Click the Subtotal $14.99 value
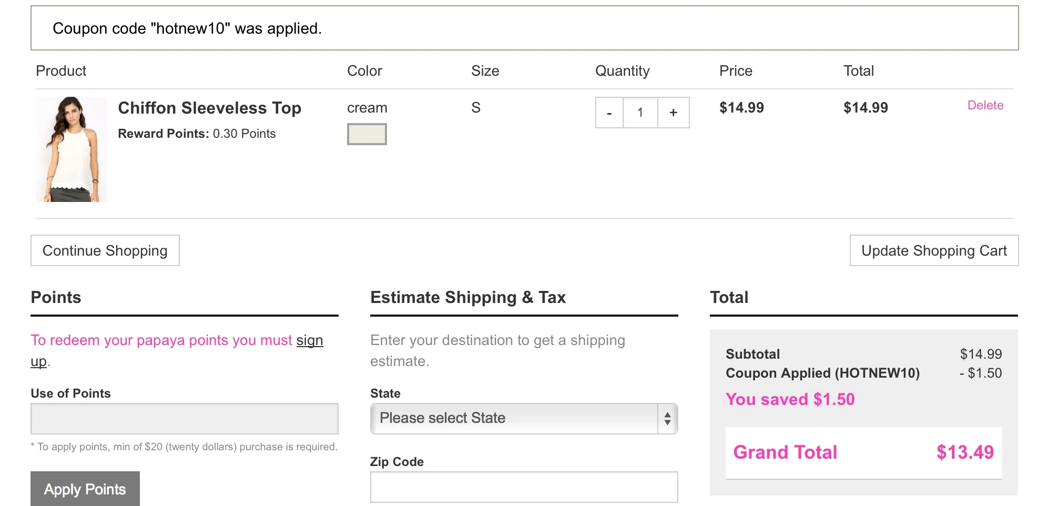 pos(981,354)
